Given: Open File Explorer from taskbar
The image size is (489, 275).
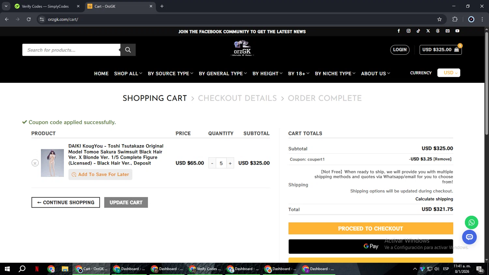Looking at the screenshot, I should [x=65, y=269].
